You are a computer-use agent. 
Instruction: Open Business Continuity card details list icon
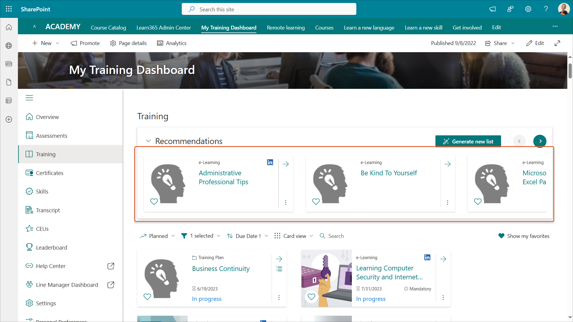[279, 269]
